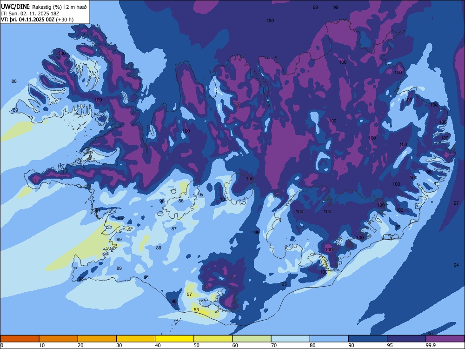465x349 pixels.
Task: Click the 90–95 medium blue legend swatch
Action: (368, 339)
